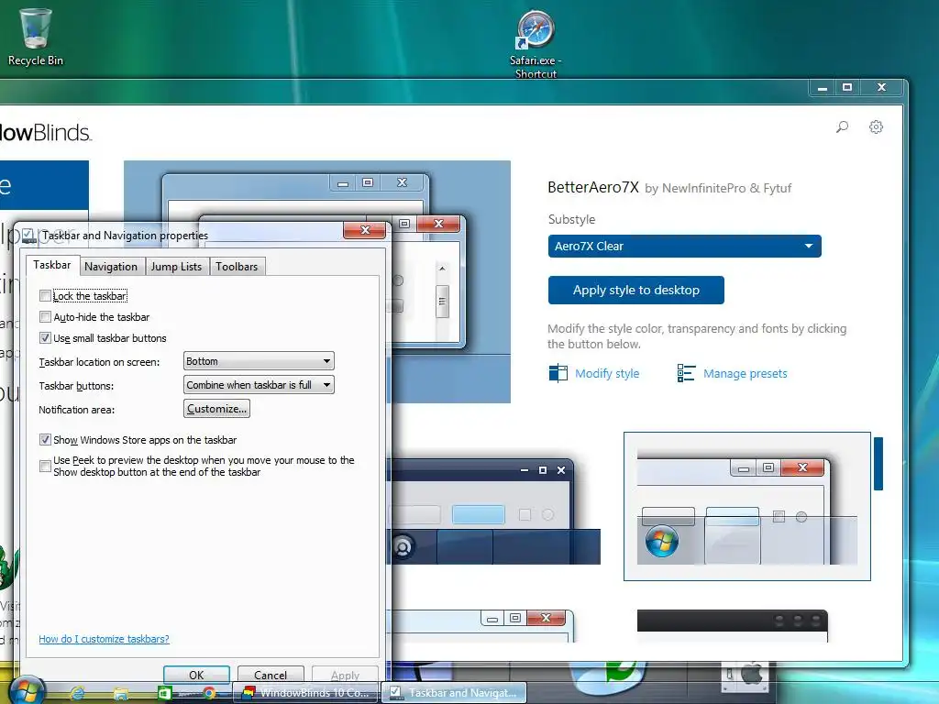Launch Internet Explorer from the taskbar

(x=77, y=693)
